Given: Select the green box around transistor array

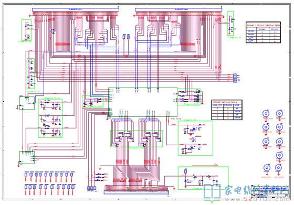Looking at the screenshot, I should (x=136, y=138).
